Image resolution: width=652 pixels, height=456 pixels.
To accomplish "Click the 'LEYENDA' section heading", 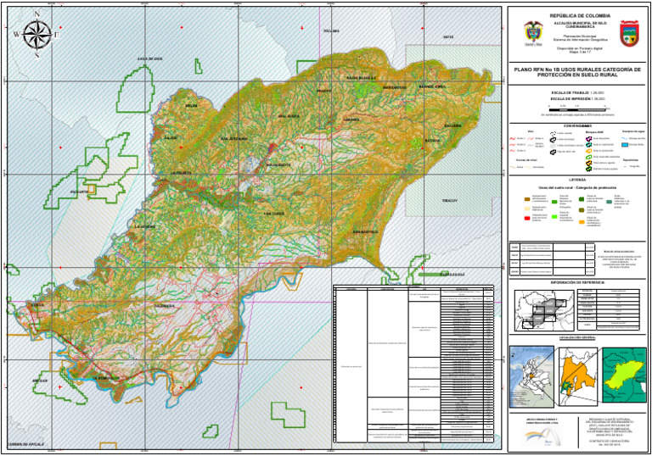I will 577,180.
